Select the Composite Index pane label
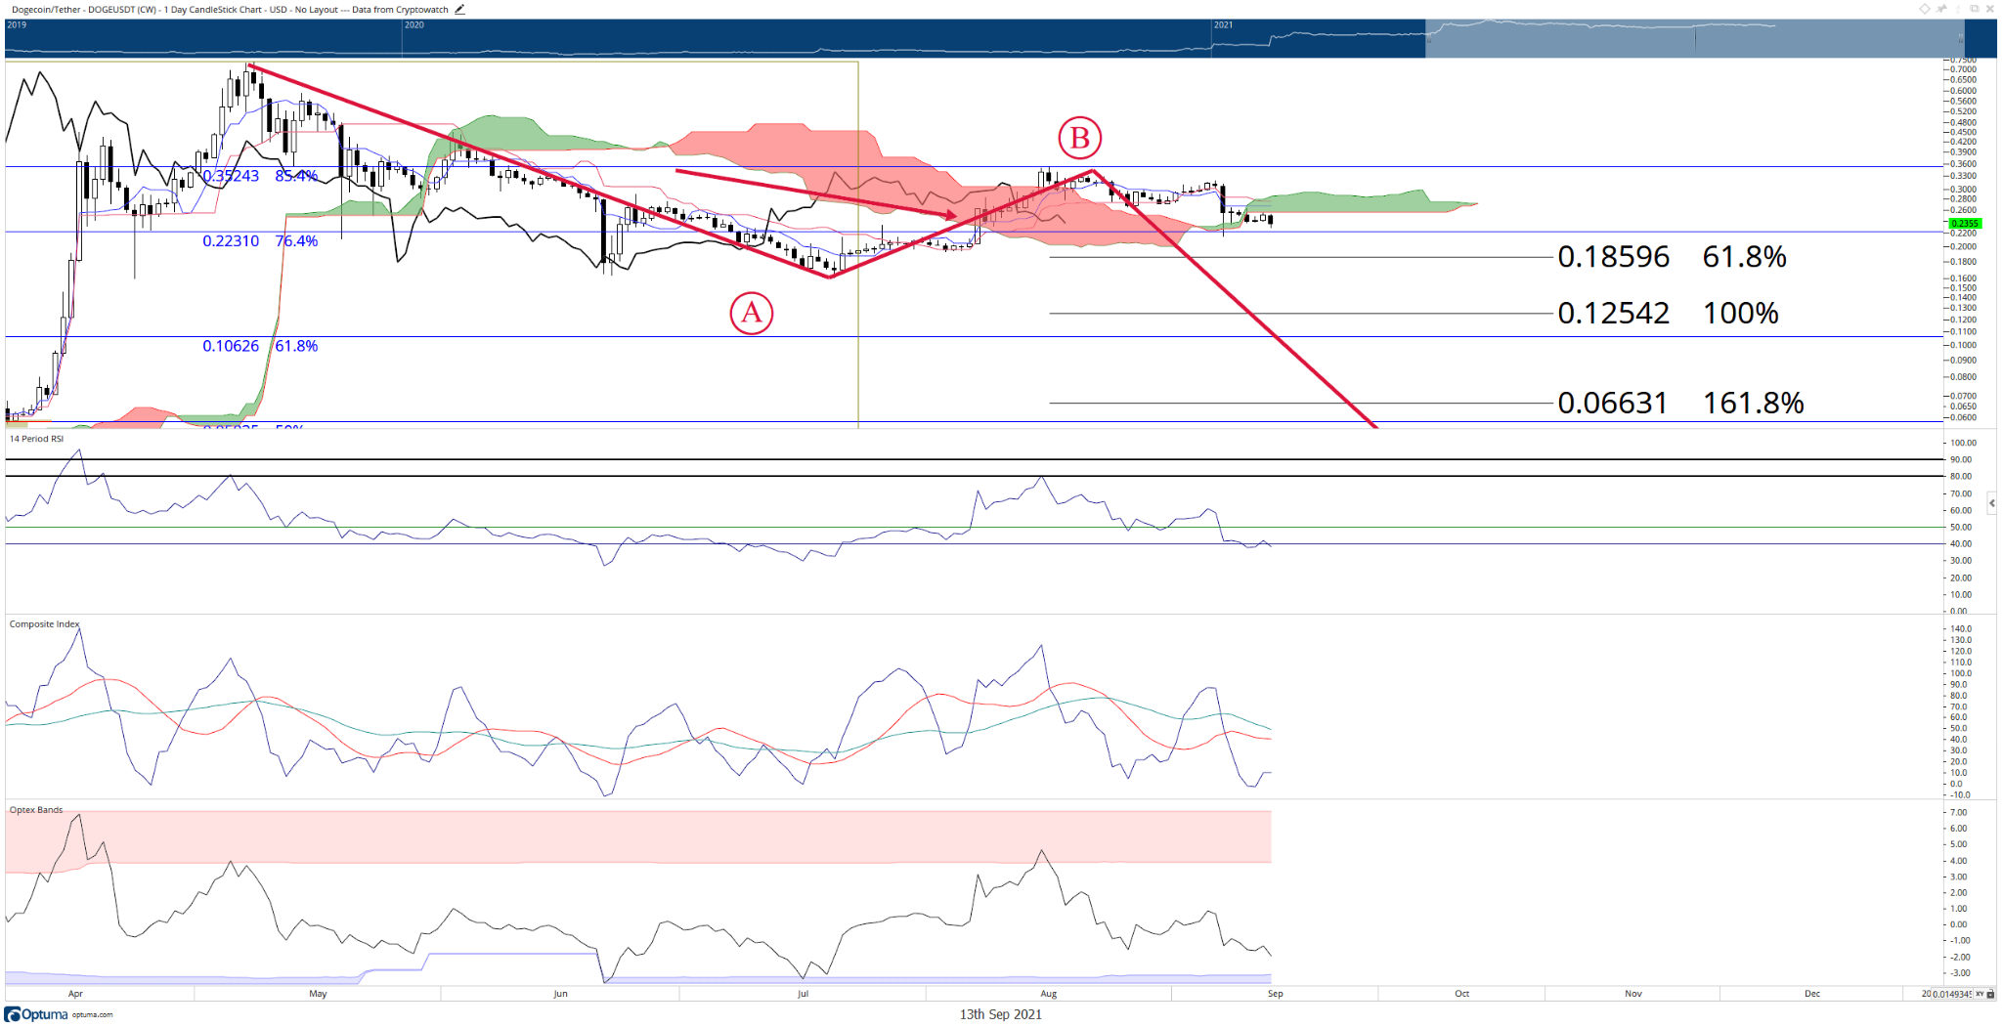2002x1027 pixels. click(x=44, y=623)
